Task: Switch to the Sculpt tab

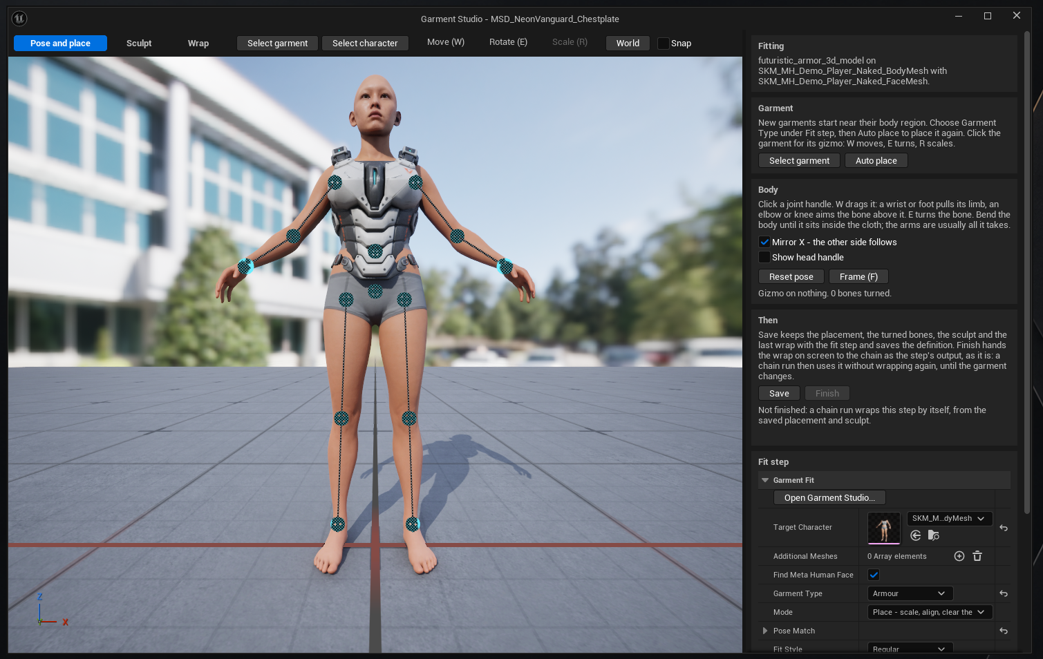Action: pyautogui.click(x=139, y=43)
